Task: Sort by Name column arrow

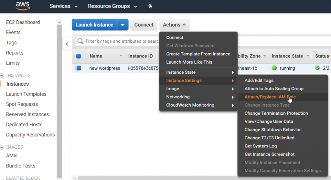Action: coord(121,56)
